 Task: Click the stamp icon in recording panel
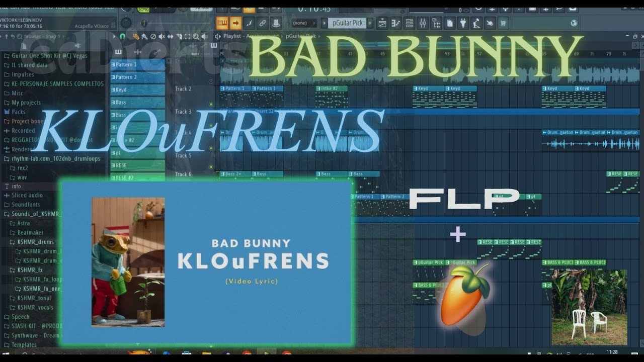pyautogui.click(x=276, y=23)
